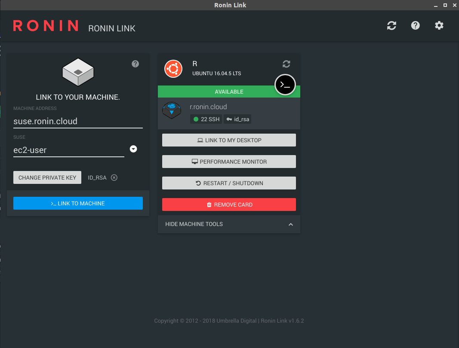The height and width of the screenshot is (348, 459).
Task: Click the green Available status bar
Action: (229, 92)
